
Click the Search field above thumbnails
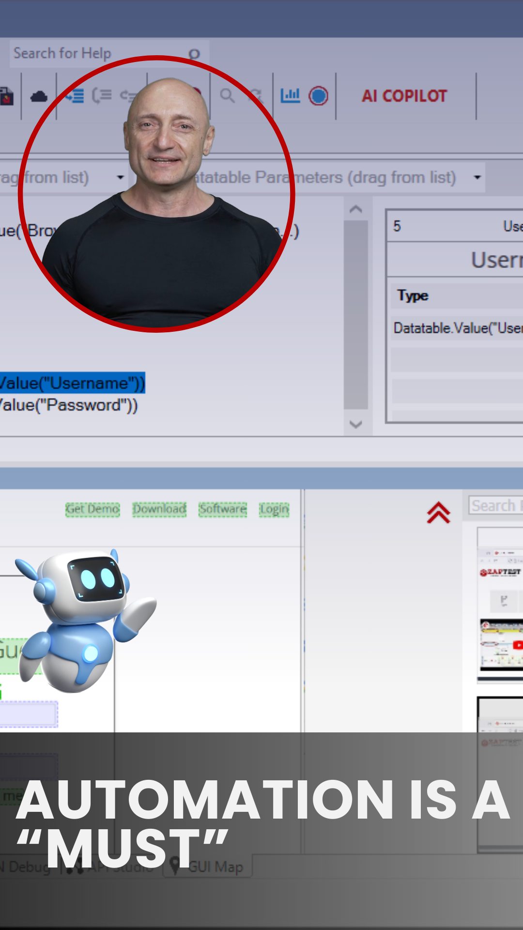(x=496, y=506)
